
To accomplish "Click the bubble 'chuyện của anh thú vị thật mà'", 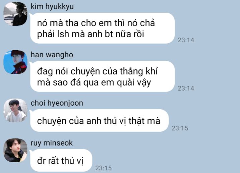I will [99, 120].
